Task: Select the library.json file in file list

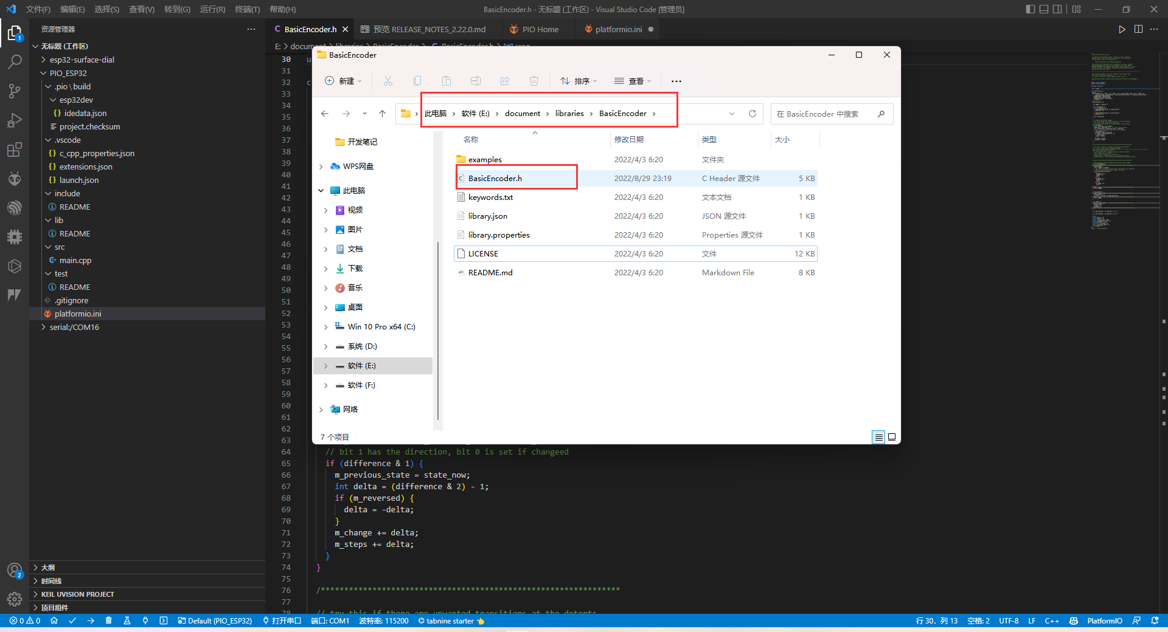Action: [636, 216]
